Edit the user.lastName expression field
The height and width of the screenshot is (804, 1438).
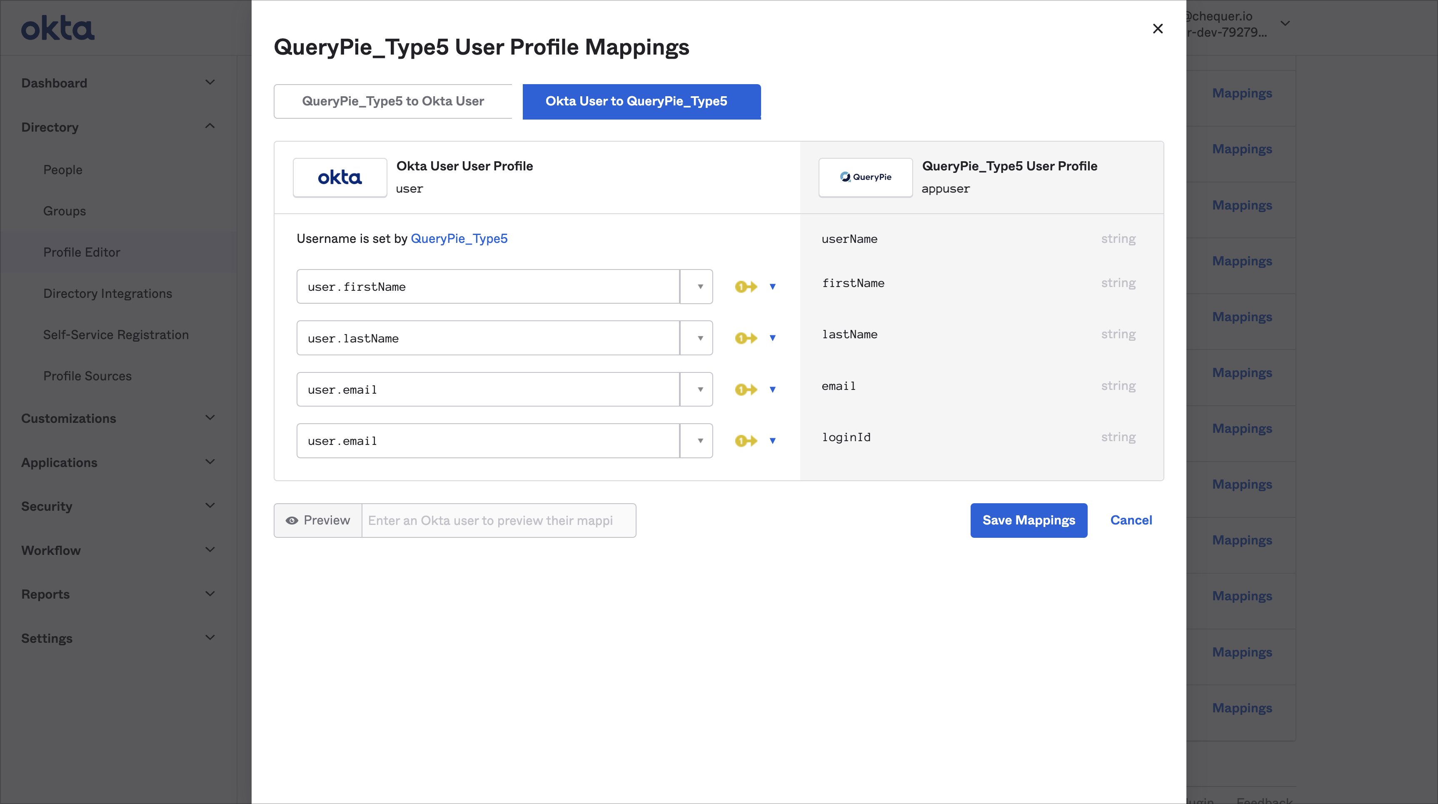point(488,338)
